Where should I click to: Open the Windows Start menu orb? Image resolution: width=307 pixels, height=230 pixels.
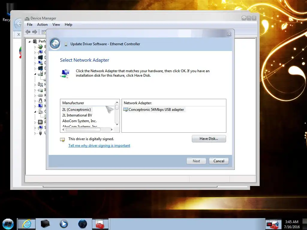pos(8,224)
